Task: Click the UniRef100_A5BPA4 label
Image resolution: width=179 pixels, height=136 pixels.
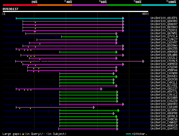Action: (x=164, y=70)
